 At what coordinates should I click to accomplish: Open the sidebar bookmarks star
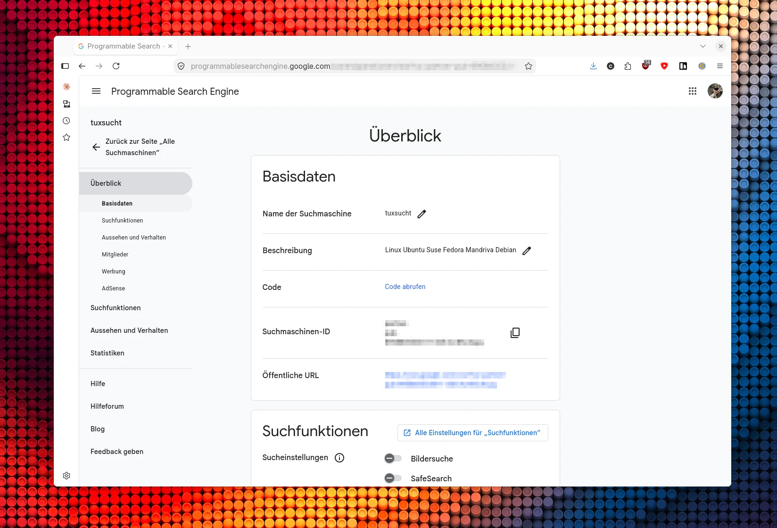click(x=66, y=138)
